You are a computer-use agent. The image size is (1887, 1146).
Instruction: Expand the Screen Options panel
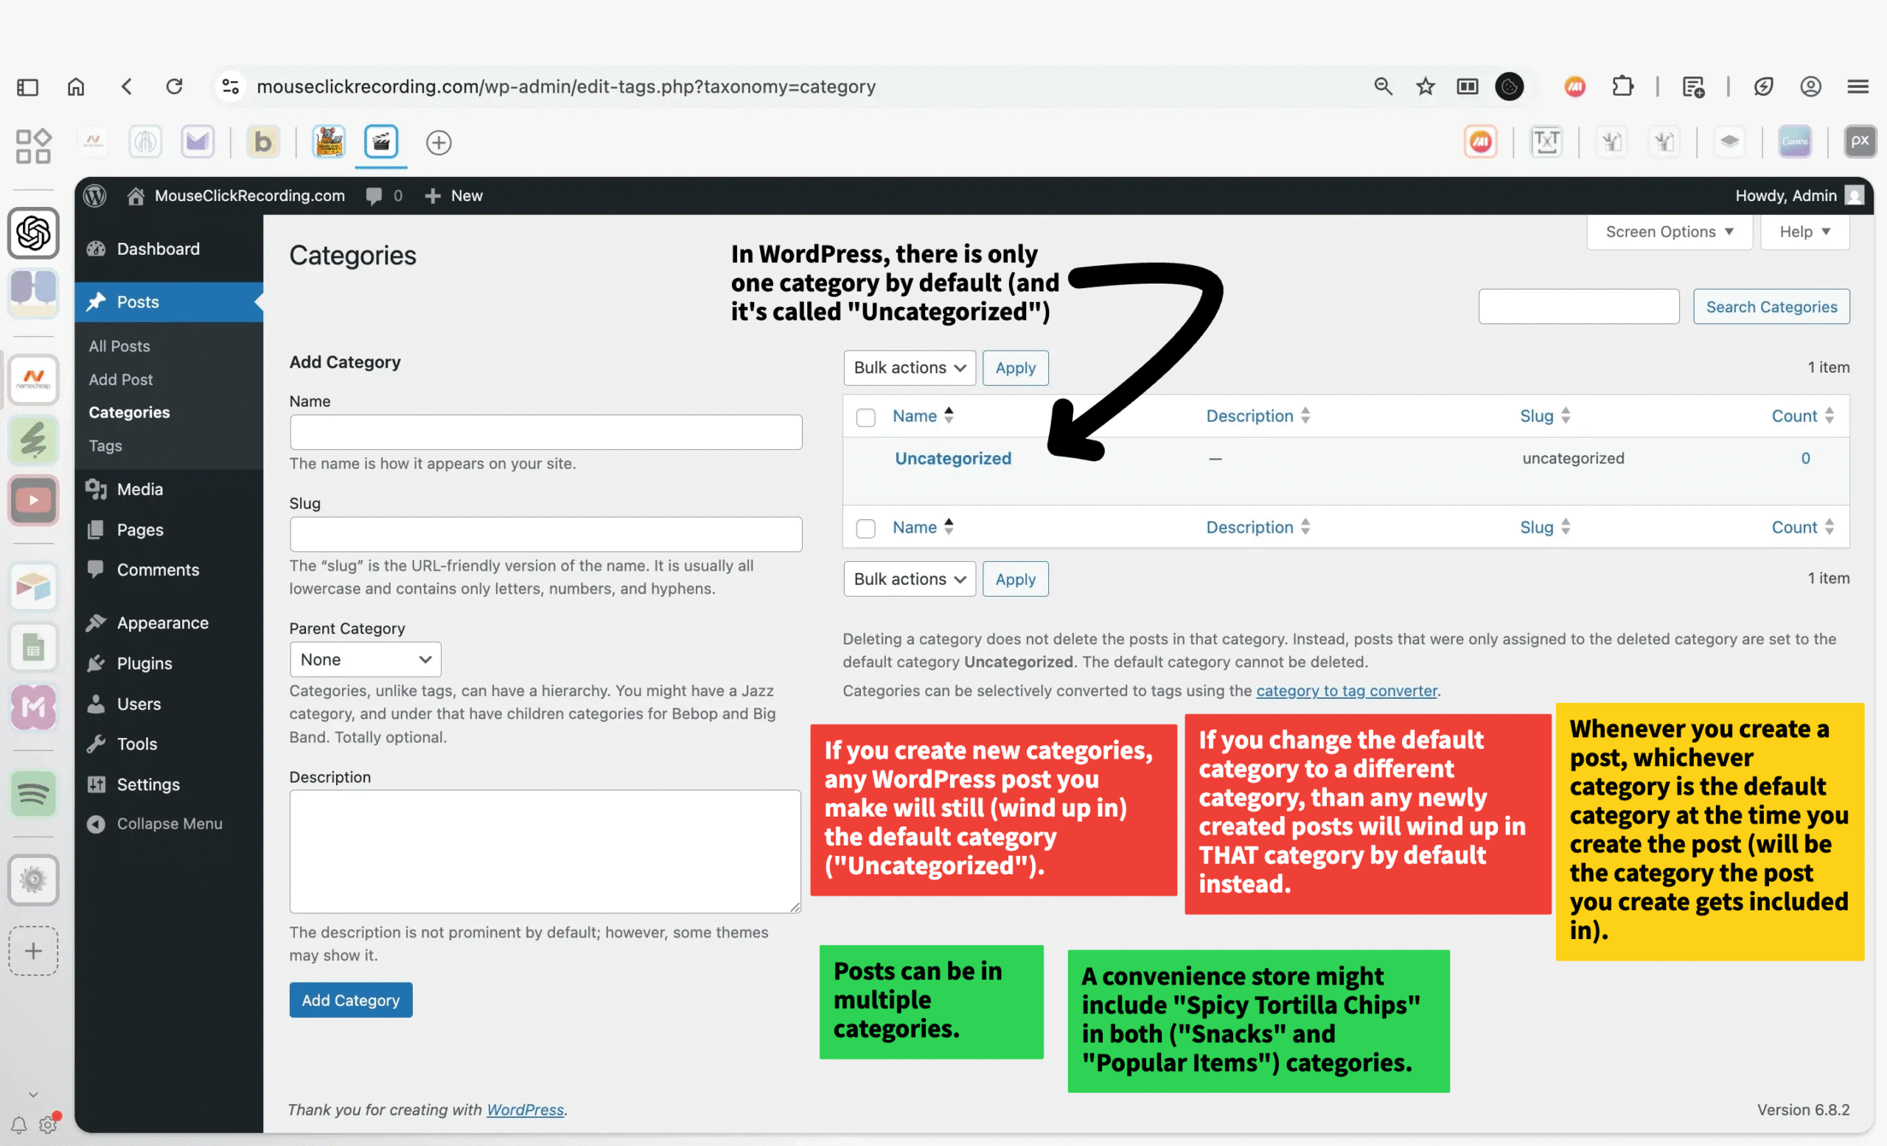click(x=1669, y=232)
